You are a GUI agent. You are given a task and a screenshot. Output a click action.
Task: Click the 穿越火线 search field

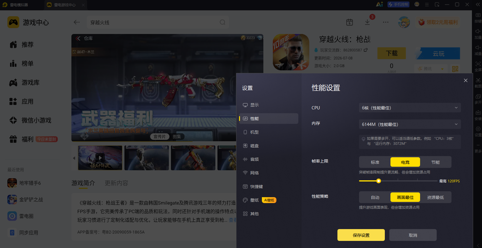tap(158, 22)
